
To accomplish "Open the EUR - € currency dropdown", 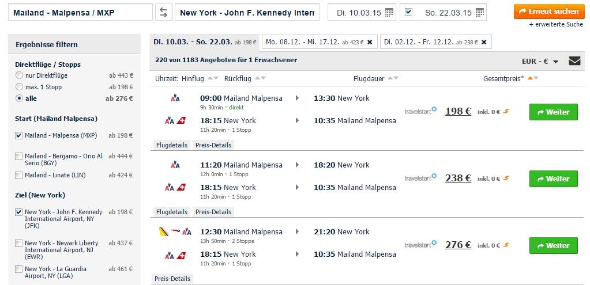I will pos(540,61).
